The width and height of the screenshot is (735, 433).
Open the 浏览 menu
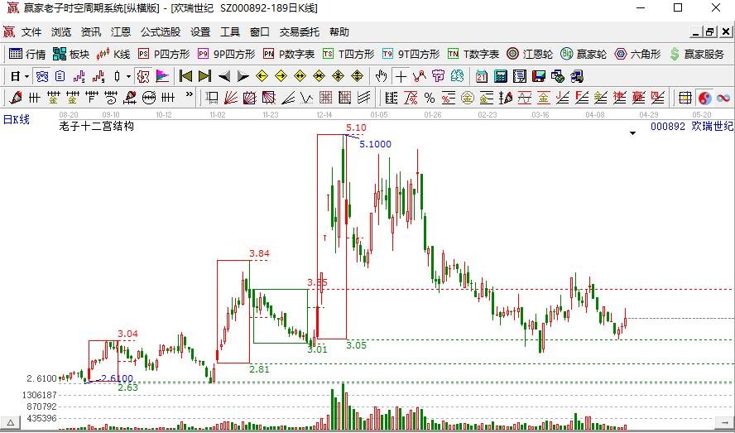coord(61,32)
